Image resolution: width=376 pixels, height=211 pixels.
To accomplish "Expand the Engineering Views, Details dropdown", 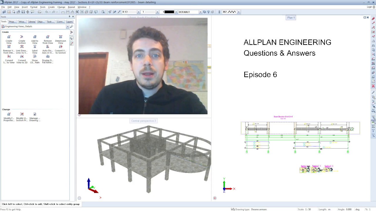I will point(68,26).
